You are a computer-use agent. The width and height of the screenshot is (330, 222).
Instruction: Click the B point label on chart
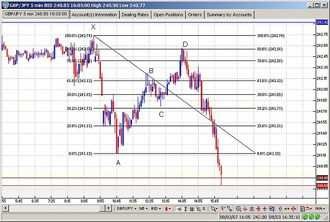point(151,71)
